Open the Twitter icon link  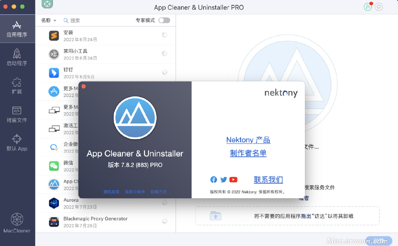[223, 180]
